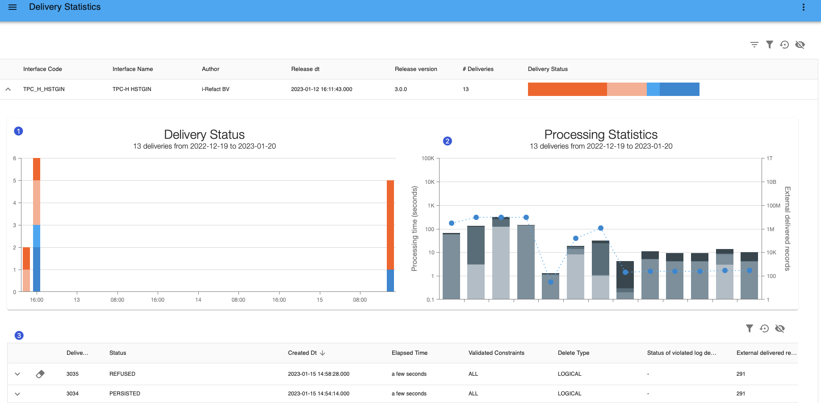This screenshot has width=821, height=403.
Task: Click created date 2023-01-15 14:58:28.000
Action: pos(318,374)
